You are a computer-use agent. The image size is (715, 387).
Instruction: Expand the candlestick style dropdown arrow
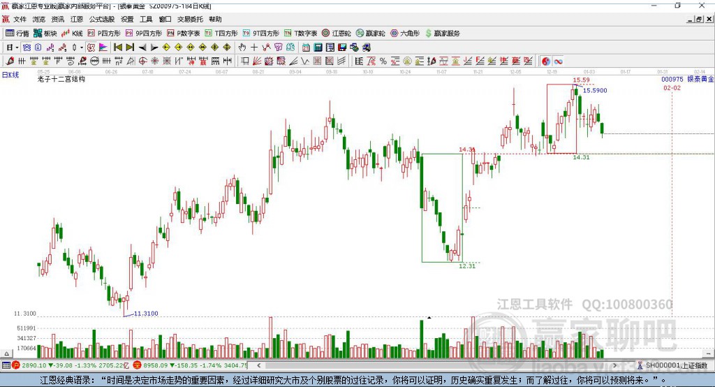[82, 48]
